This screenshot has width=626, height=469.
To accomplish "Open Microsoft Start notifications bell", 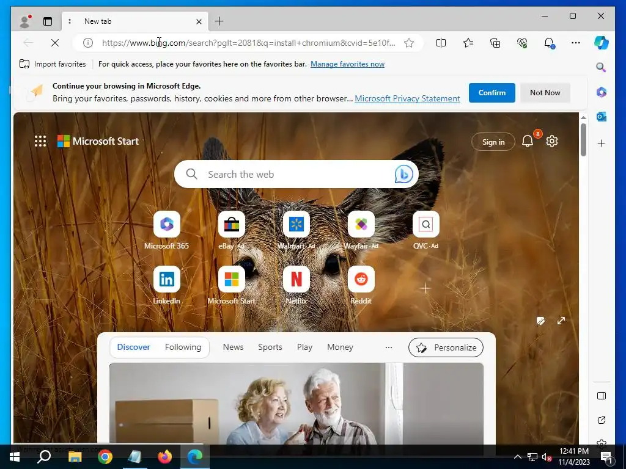I will click(528, 141).
